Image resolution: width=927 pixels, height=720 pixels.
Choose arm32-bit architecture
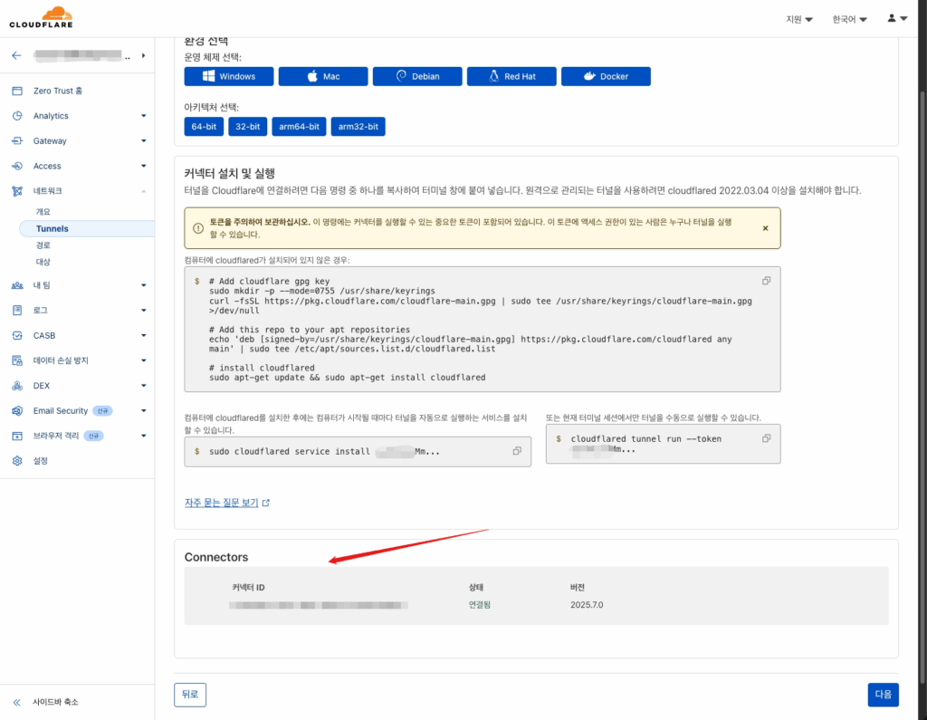coord(358,127)
